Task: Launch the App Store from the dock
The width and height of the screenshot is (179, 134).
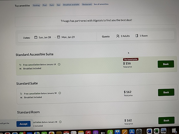Action: pyautogui.click(x=132, y=132)
